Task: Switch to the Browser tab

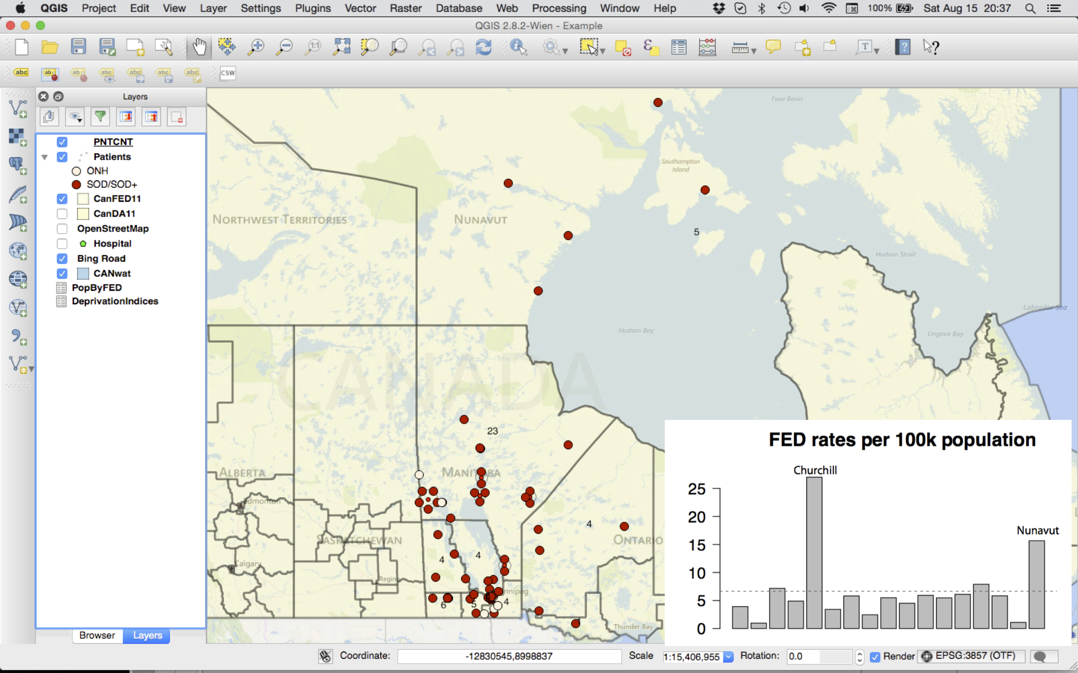Action: [x=97, y=635]
